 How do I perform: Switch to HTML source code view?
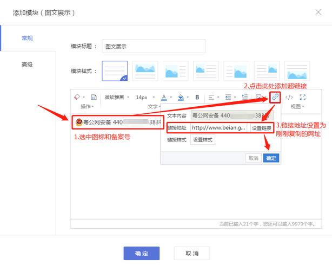coord(289,97)
